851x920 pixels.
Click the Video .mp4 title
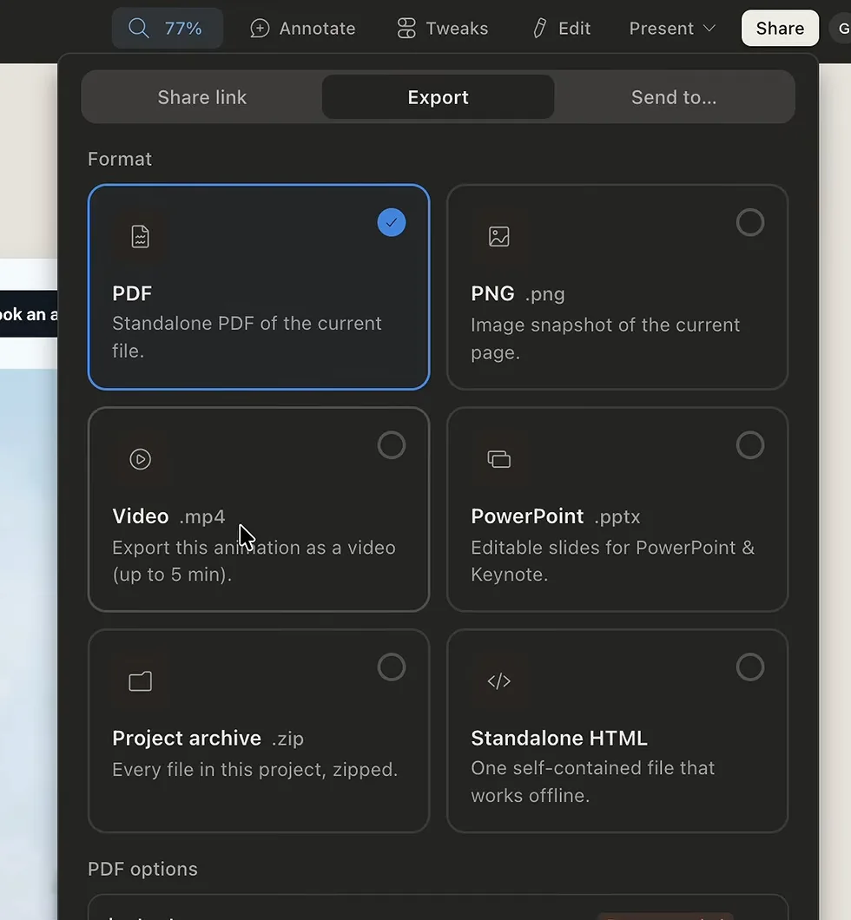pos(168,516)
